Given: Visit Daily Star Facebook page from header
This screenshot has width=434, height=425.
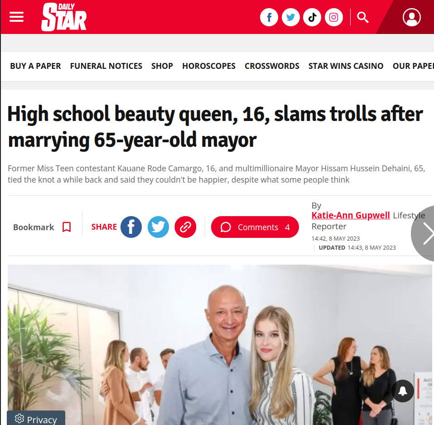Looking at the screenshot, I should coord(269,17).
